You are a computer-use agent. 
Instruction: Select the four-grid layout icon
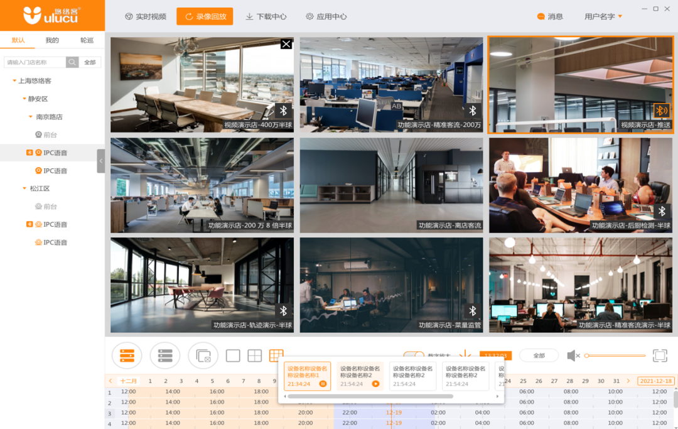click(255, 355)
